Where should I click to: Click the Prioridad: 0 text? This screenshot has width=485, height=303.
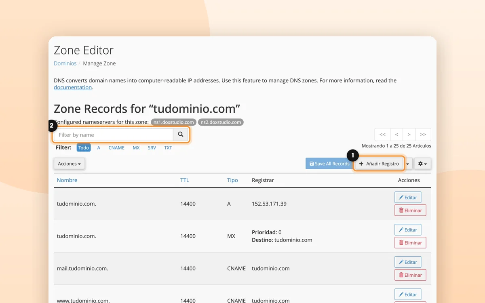coord(267,232)
